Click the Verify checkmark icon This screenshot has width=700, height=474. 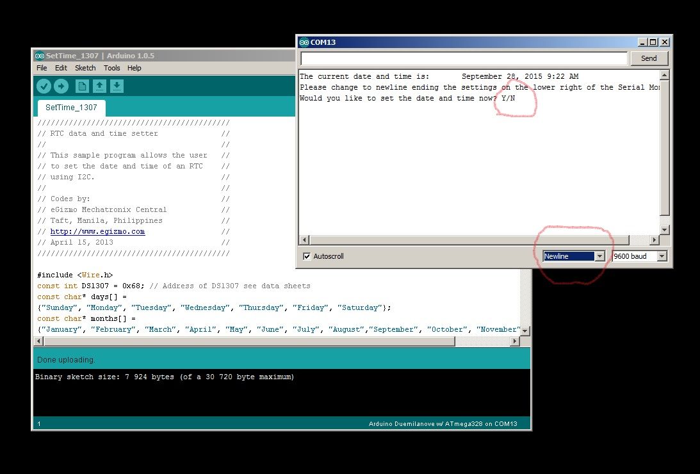click(44, 86)
